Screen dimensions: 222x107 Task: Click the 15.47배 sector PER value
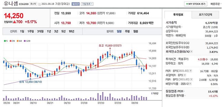click(x=213, y=92)
